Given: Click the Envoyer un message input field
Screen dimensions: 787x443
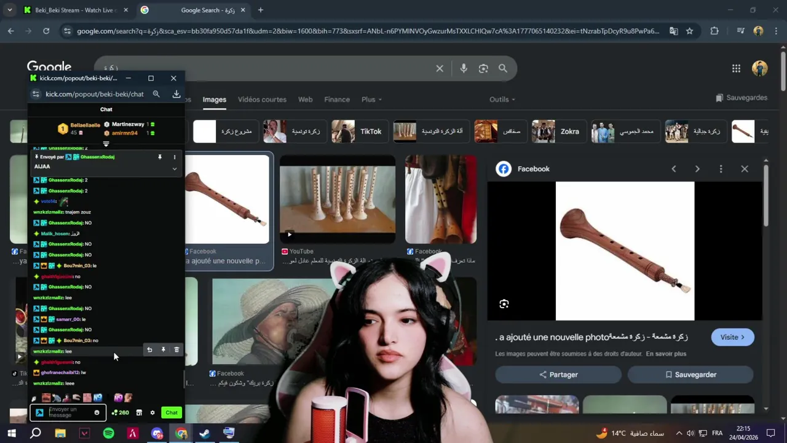Looking at the screenshot, I should tap(68, 412).
